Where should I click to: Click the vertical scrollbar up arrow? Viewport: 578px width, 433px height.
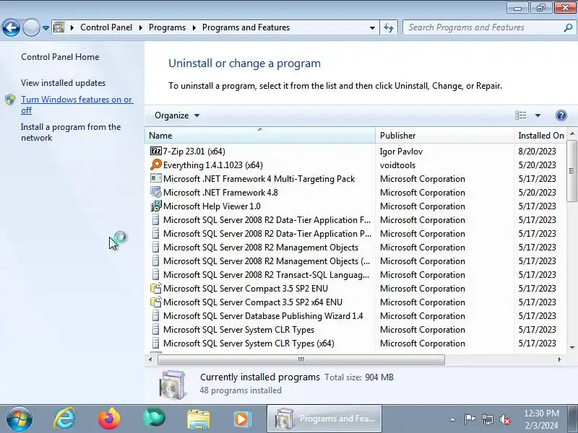click(571, 134)
